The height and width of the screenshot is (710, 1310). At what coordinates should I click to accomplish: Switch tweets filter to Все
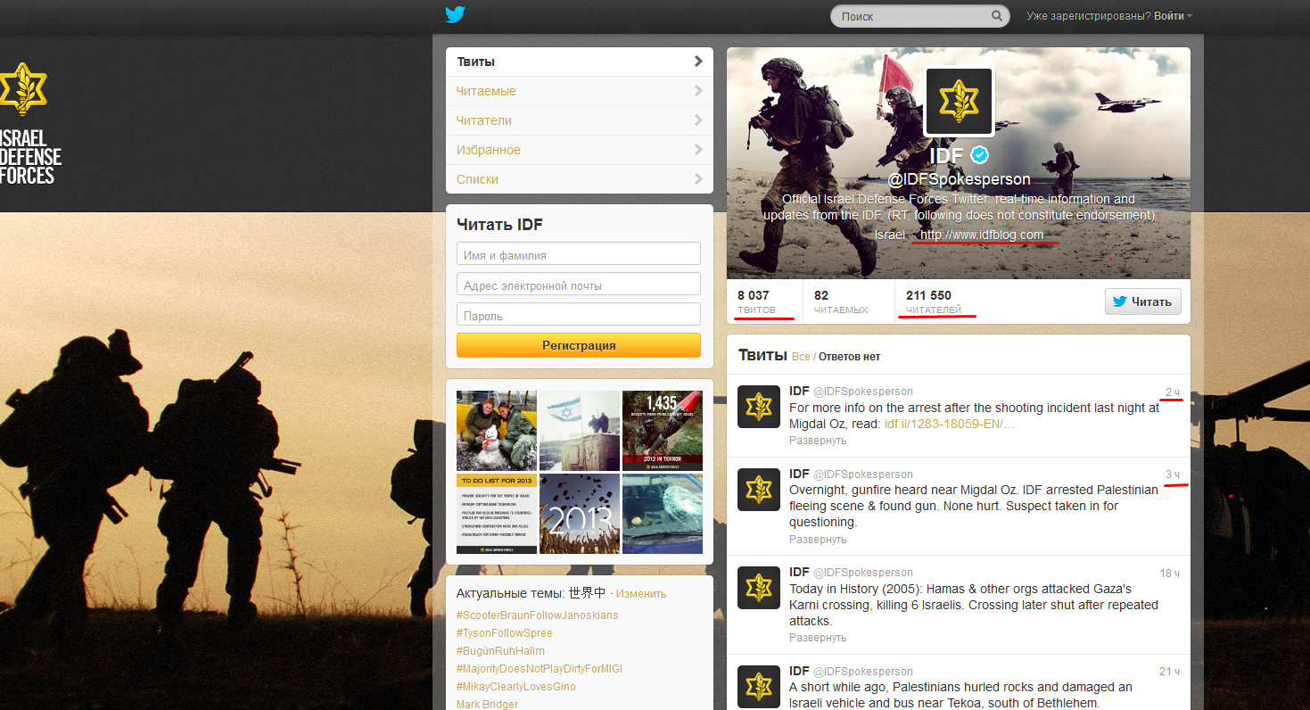[801, 357]
